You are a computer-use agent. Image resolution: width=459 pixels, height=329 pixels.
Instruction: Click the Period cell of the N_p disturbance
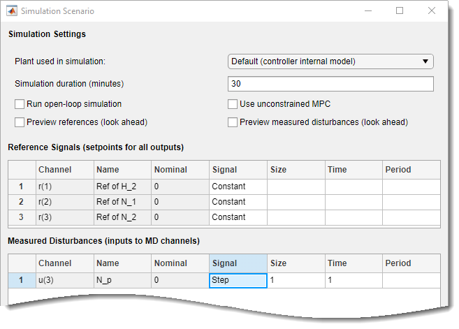(411, 280)
